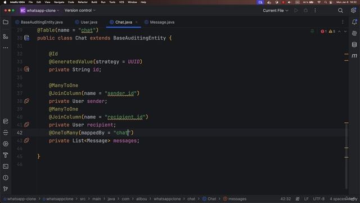The width and height of the screenshot is (360, 203).
Task: Open the Maven tool window icon
Action: pos(354,56)
